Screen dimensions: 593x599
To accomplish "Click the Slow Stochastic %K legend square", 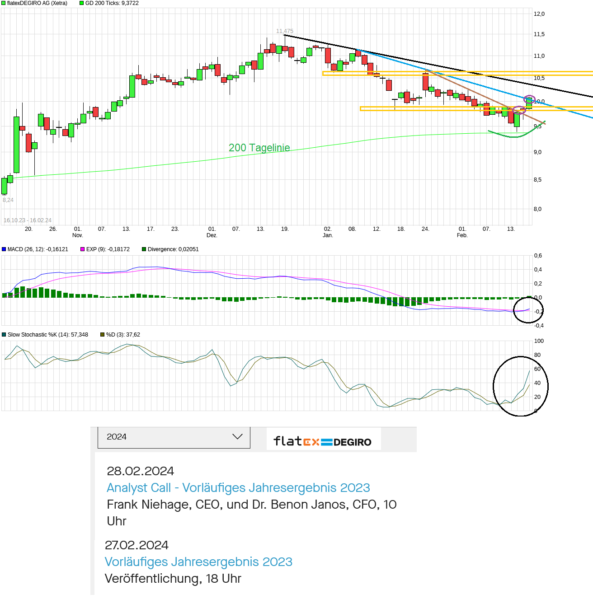I will (x=4, y=335).
